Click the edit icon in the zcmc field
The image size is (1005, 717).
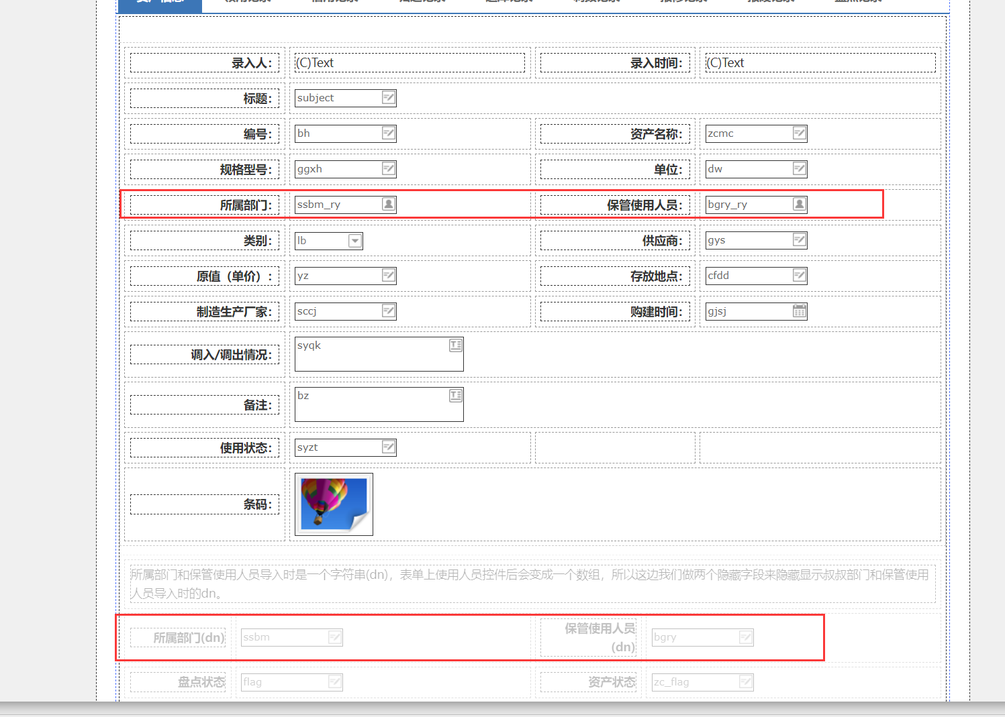pyautogui.click(x=800, y=133)
